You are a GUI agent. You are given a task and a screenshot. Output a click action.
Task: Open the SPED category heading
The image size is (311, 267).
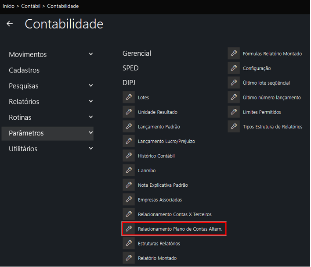(x=130, y=68)
